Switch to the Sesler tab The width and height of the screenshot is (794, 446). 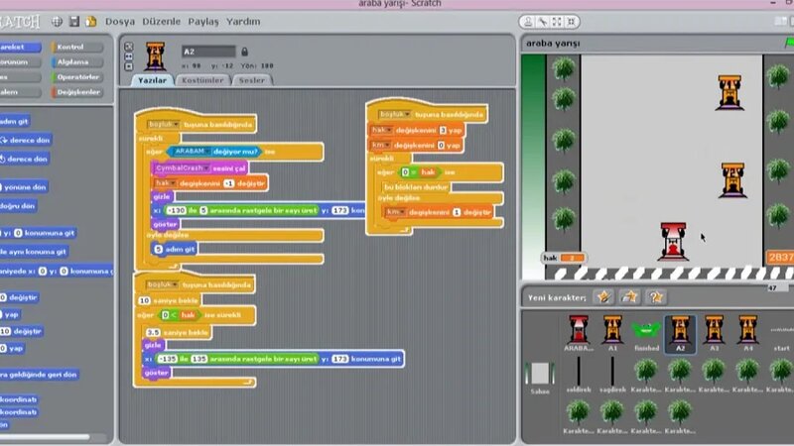point(252,80)
